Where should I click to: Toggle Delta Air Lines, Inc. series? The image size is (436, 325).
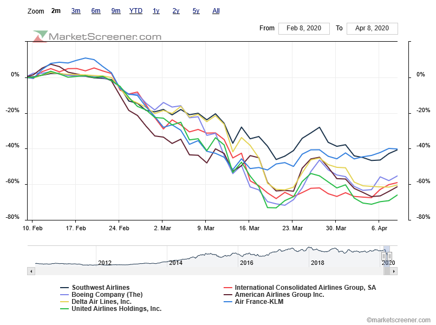[x=96, y=302]
